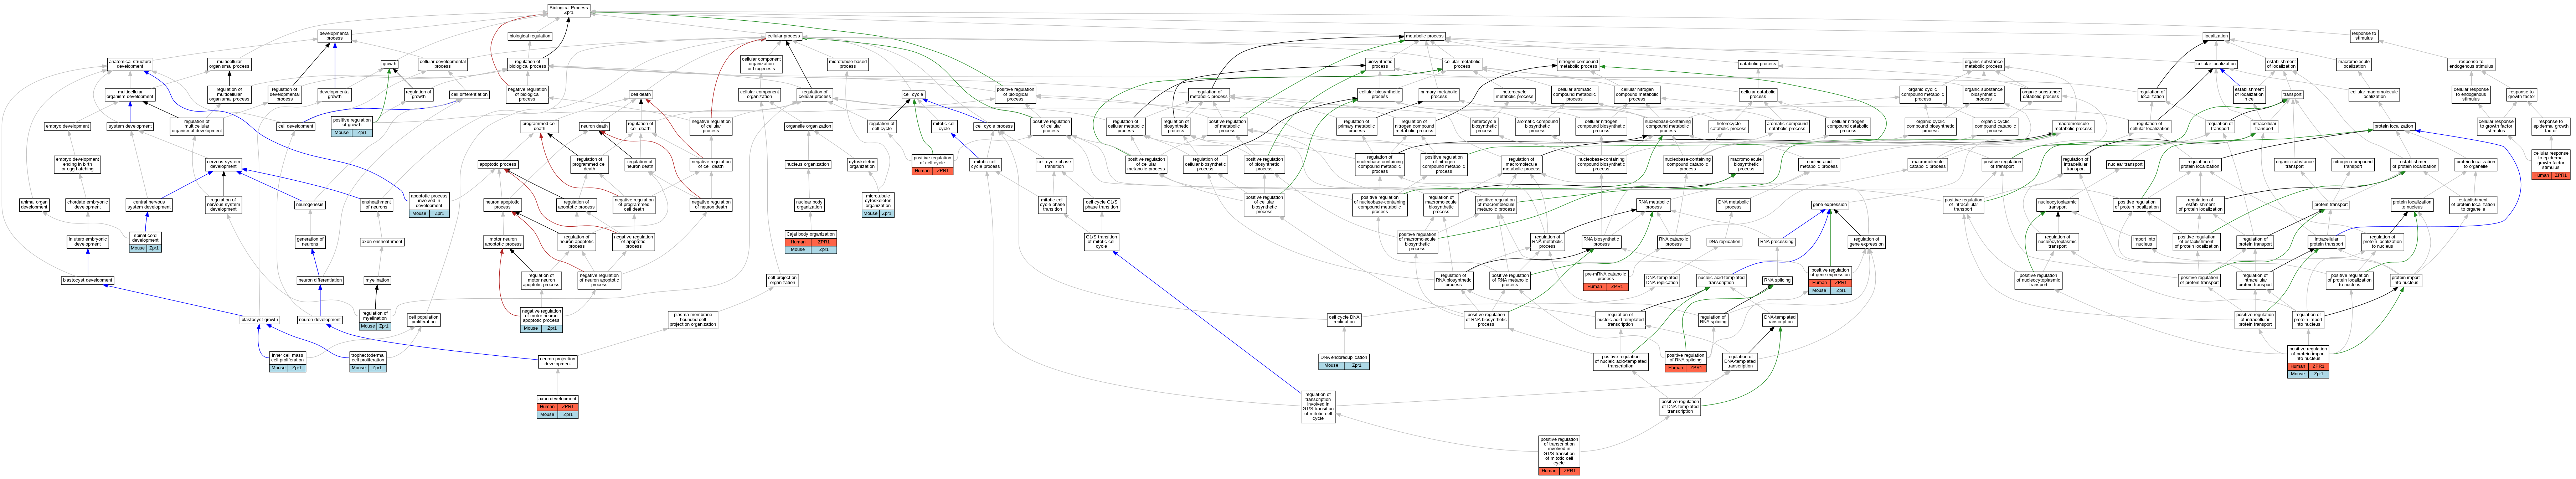
Task: Select the 'catabolic process' node
Action: point(1758,64)
